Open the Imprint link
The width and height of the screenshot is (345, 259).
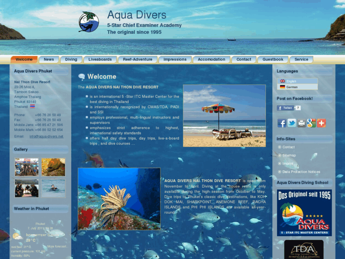[288, 163]
